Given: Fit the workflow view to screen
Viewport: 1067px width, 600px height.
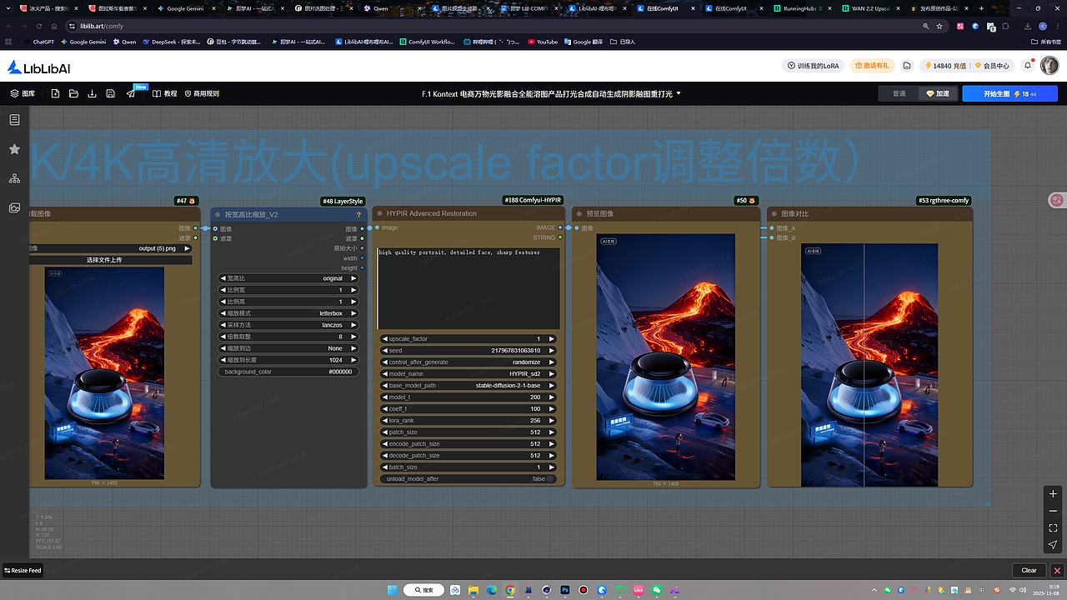Looking at the screenshot, I should 1053,528.
